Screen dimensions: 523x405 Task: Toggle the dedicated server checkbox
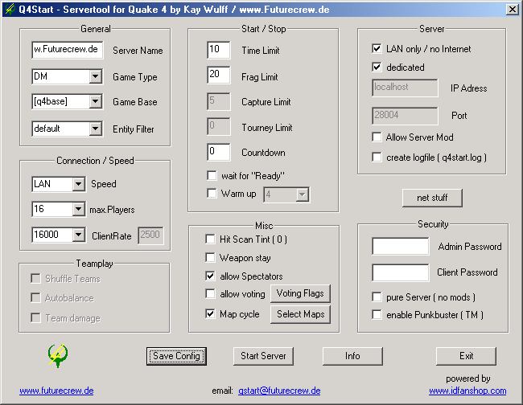click(x=377, y=67)
